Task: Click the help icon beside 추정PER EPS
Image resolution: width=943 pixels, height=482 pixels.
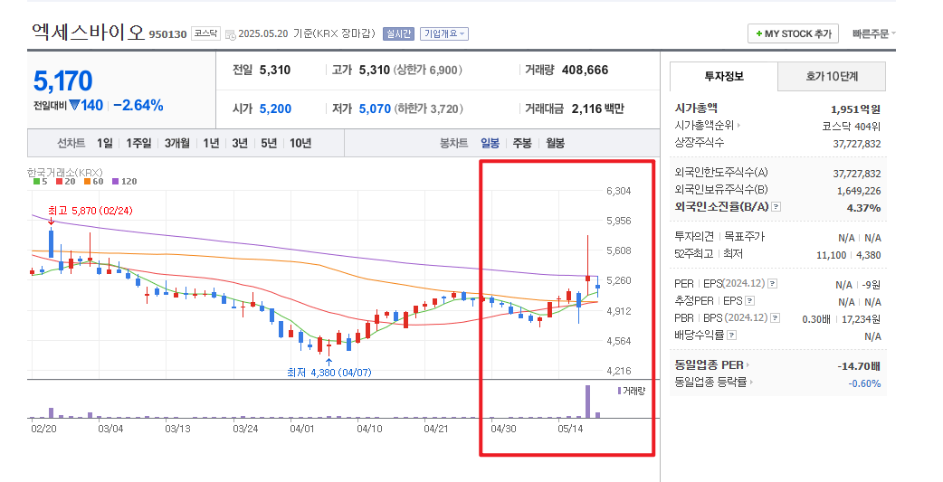Action: pyautogui.click(x=749, y=301)
